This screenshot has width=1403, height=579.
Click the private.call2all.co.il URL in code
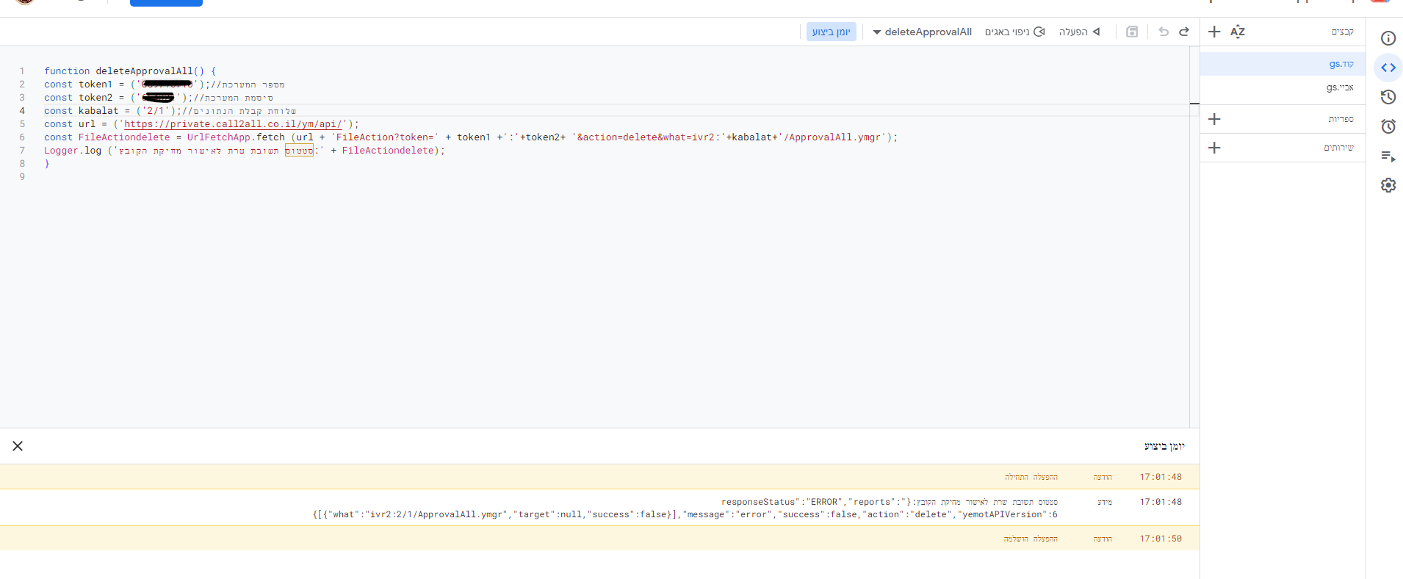pos(233,124)
